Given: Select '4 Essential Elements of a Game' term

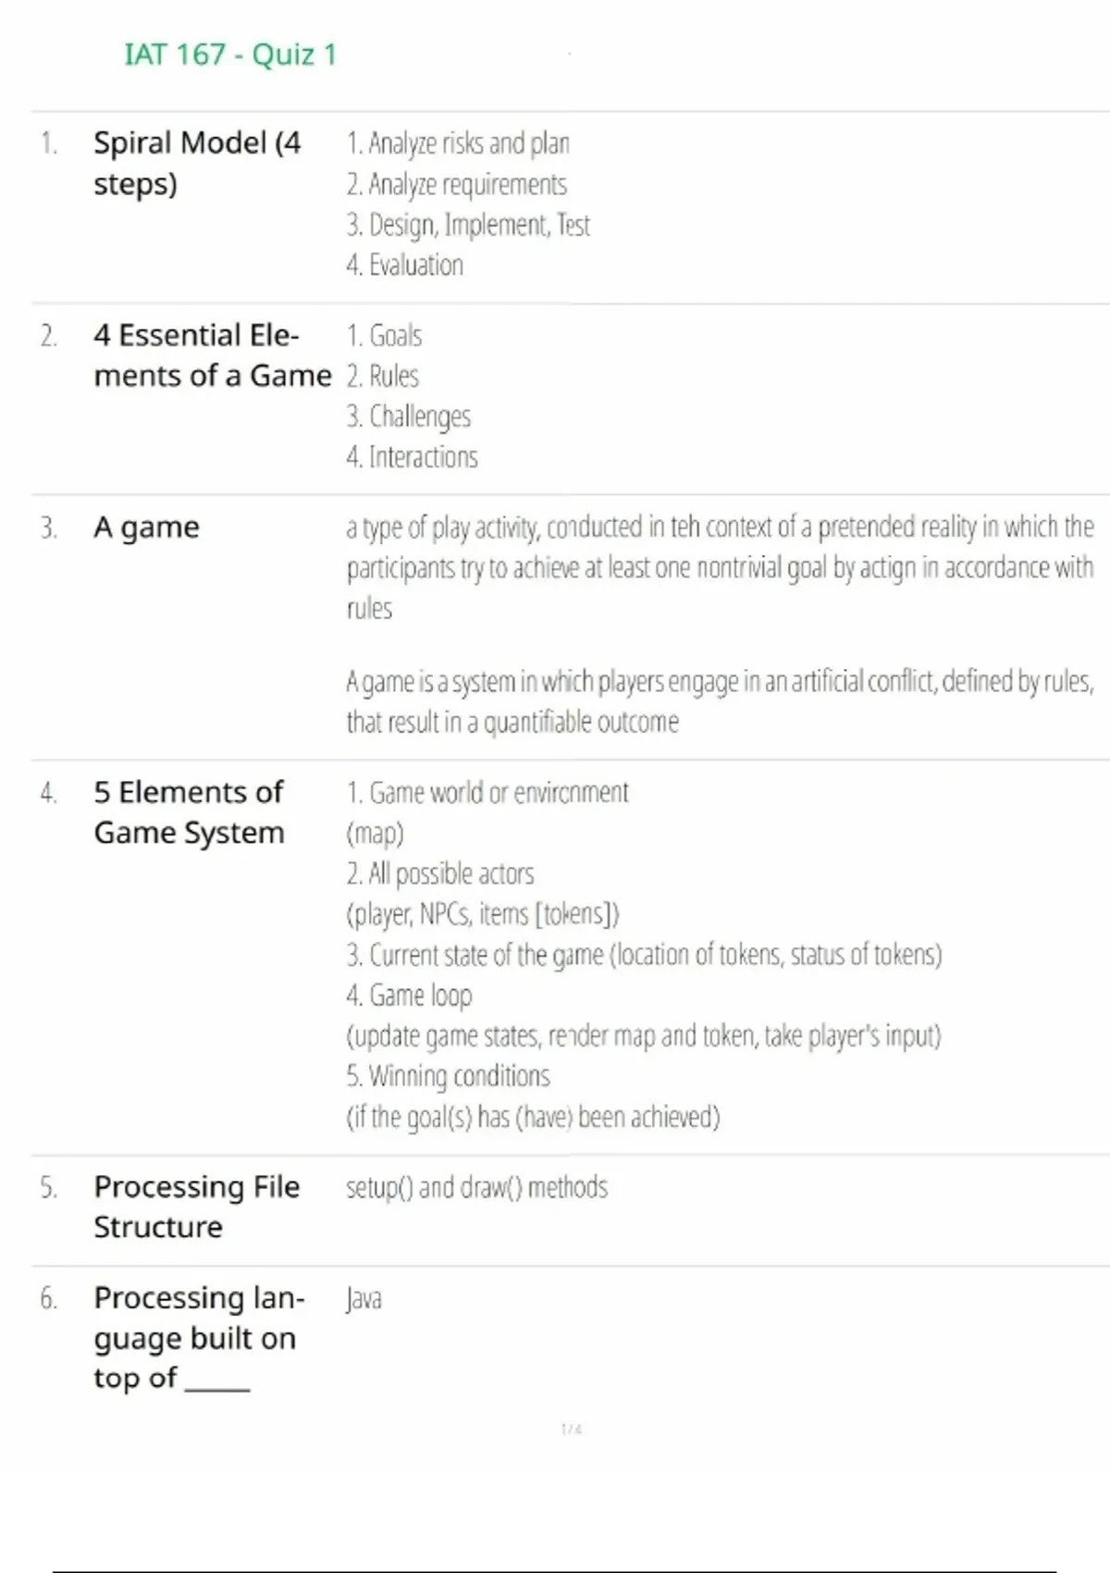Looking at the screenshot, I should point(212,355).
